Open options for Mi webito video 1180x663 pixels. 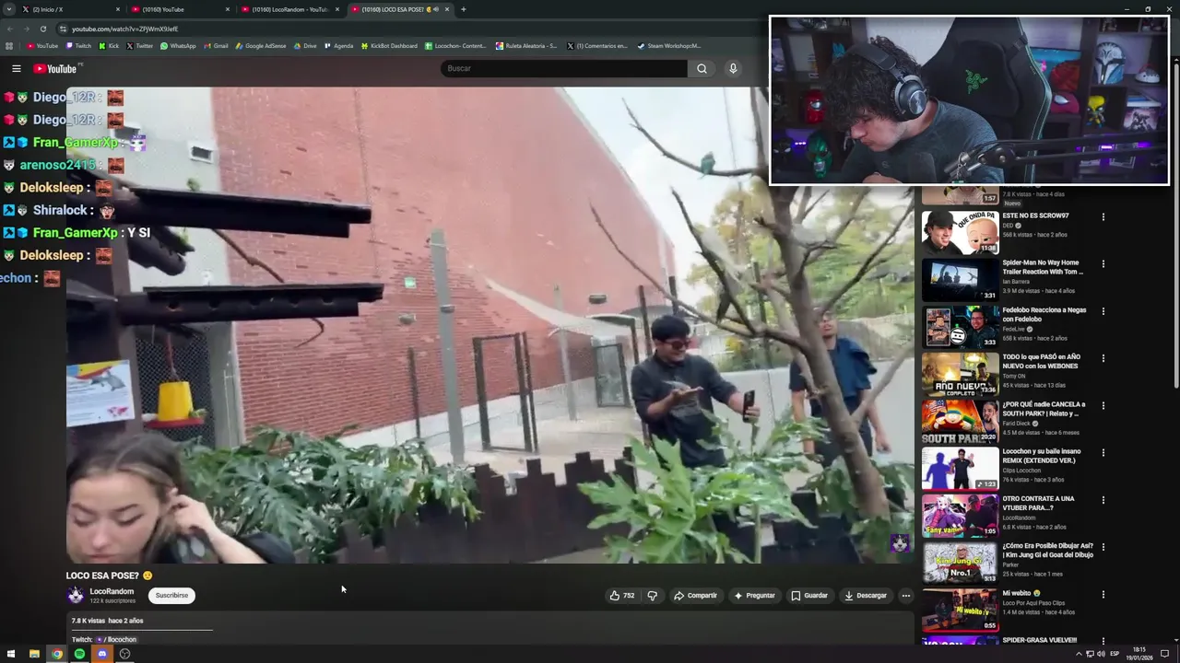1103,594
